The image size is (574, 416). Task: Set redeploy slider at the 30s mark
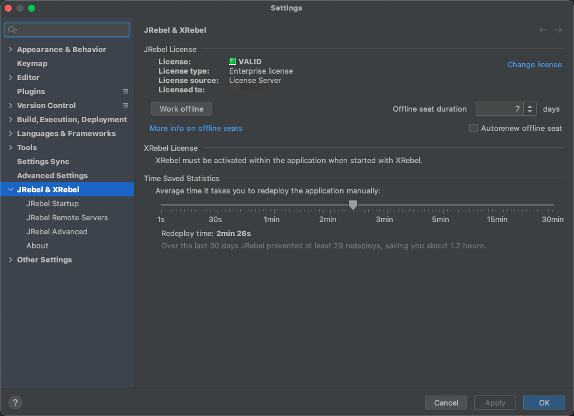(x=218, y=205)
